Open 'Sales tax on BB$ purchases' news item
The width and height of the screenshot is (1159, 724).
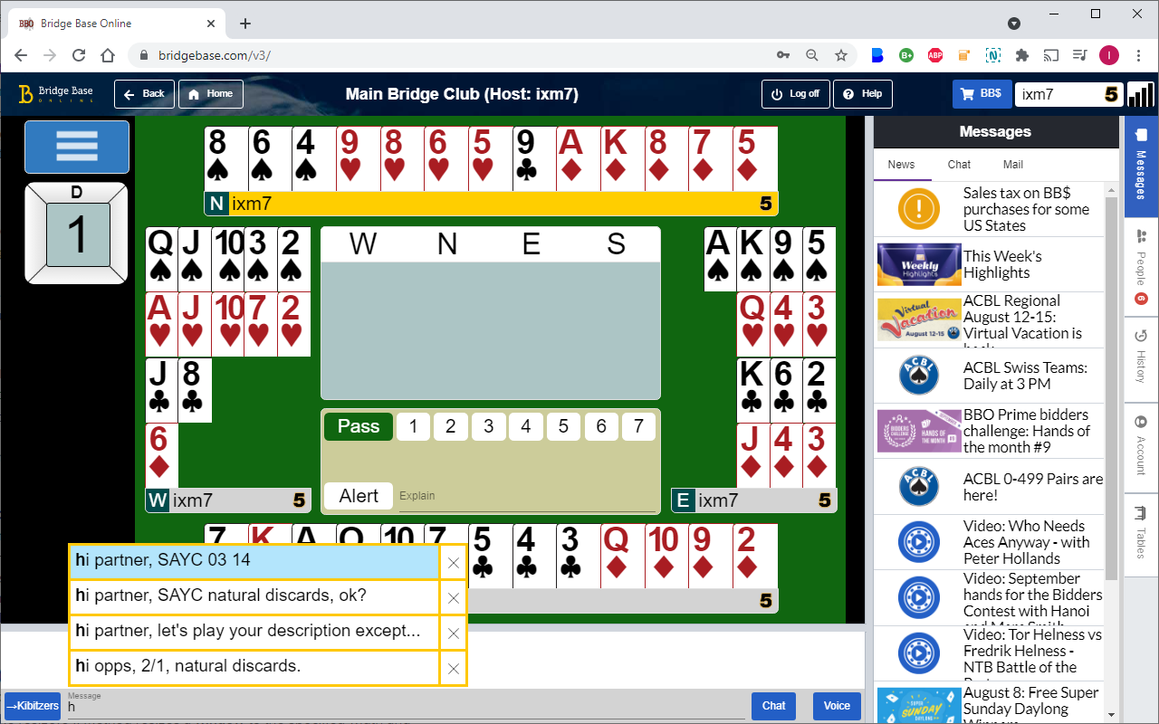pyautogui.click(x=990, y=209)
